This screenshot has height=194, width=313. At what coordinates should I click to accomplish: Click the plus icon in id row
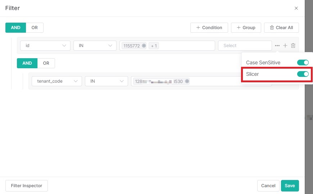(285, 46)
